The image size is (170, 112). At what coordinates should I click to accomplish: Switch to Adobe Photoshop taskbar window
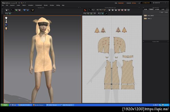pos(67,105)
